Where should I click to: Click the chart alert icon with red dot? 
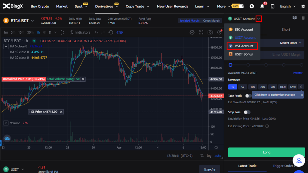tap(219, 32)
